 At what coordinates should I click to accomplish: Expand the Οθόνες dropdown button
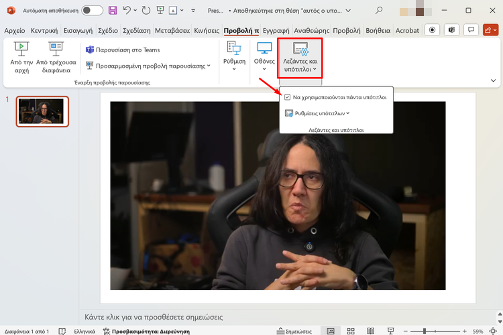click(x=264, y=56)
